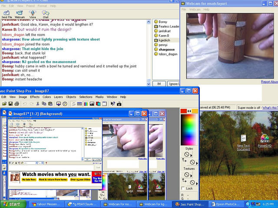Image resolution: width=278 pixels, height=208 pixels.
Task: Click the Chat toolbar icon
Action: tap(46, 14)
